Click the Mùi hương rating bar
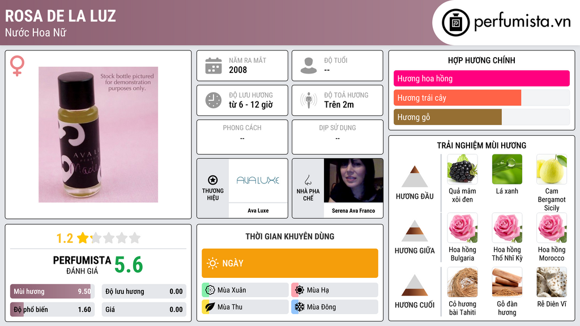Viewport: 580px width, 326px height. [x=52, y=291]
